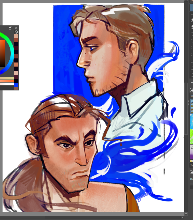Click the orange gradient shade bar
Screen dimensions: 193x220
[7, 81]
